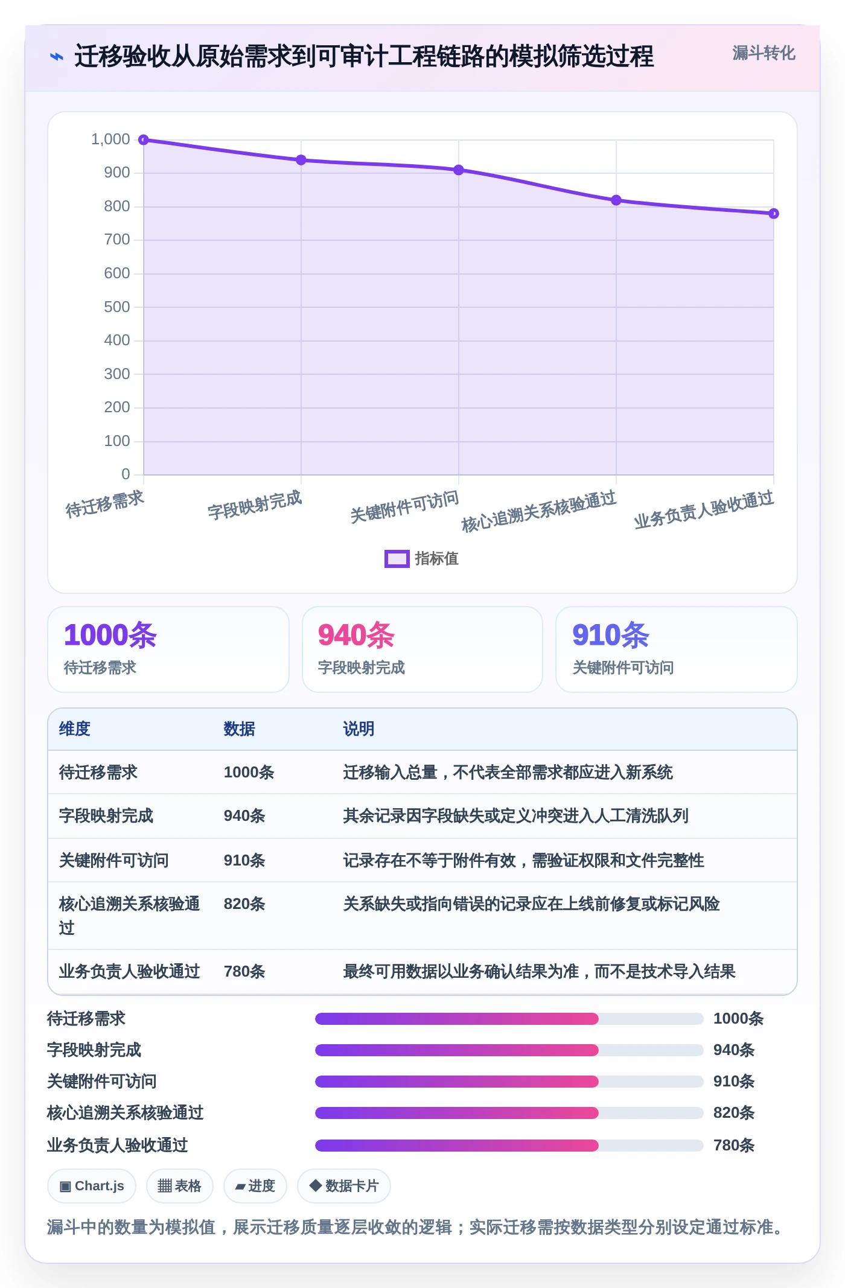Toggle the 指标值 legend color box

coord(397,559)
